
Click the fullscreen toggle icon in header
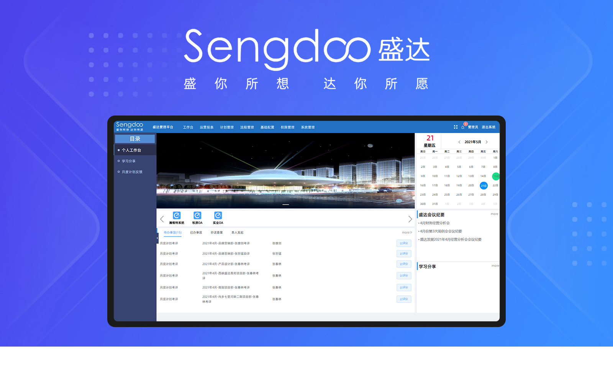point(456,127)
